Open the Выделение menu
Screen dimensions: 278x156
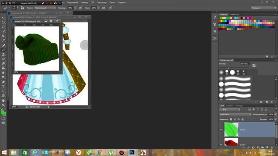click(x=73, y=3)
